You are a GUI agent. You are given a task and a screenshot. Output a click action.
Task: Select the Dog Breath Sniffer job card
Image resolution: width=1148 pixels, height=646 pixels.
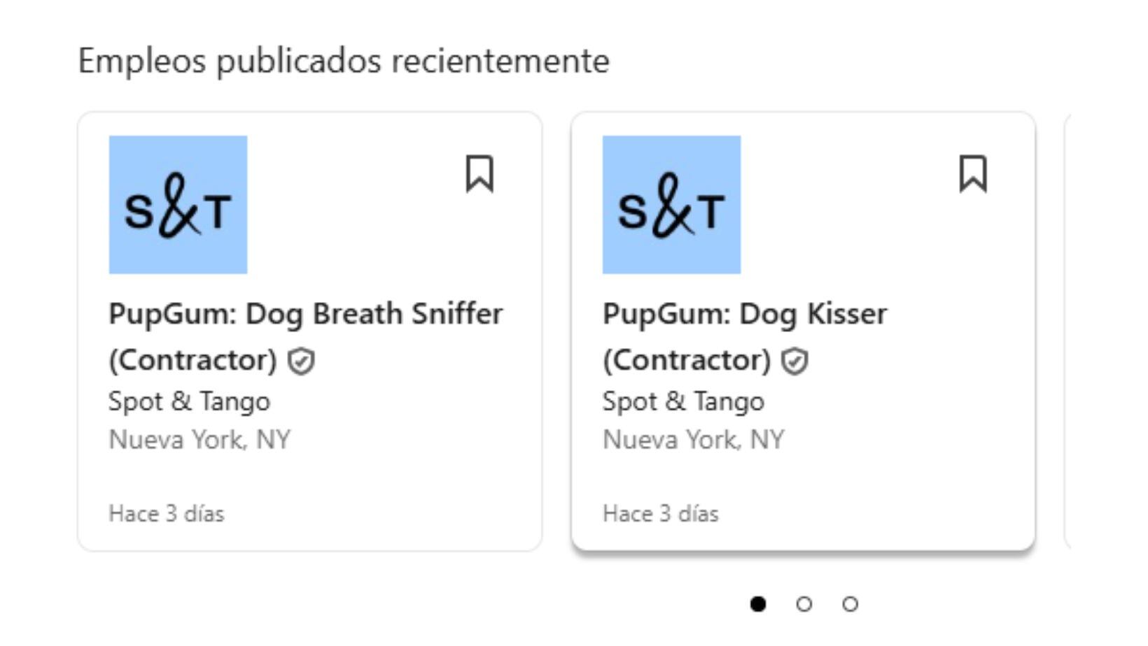310,475
